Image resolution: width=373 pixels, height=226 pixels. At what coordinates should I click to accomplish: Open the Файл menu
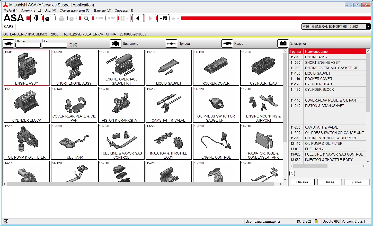pos(11,10)
